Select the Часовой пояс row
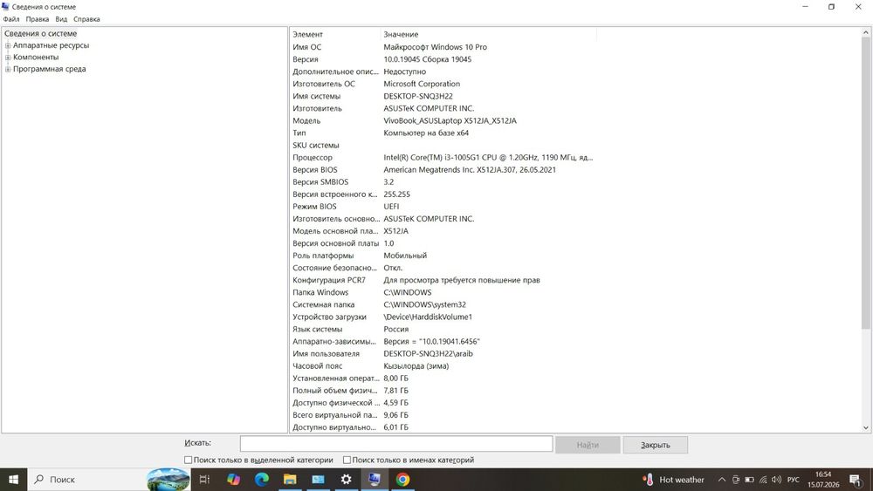The width and height of the screenshot is (873, 491). click(x=443, y=366)
